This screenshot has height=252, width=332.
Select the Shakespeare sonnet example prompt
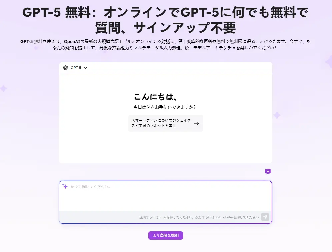click(x=160, y=123)
